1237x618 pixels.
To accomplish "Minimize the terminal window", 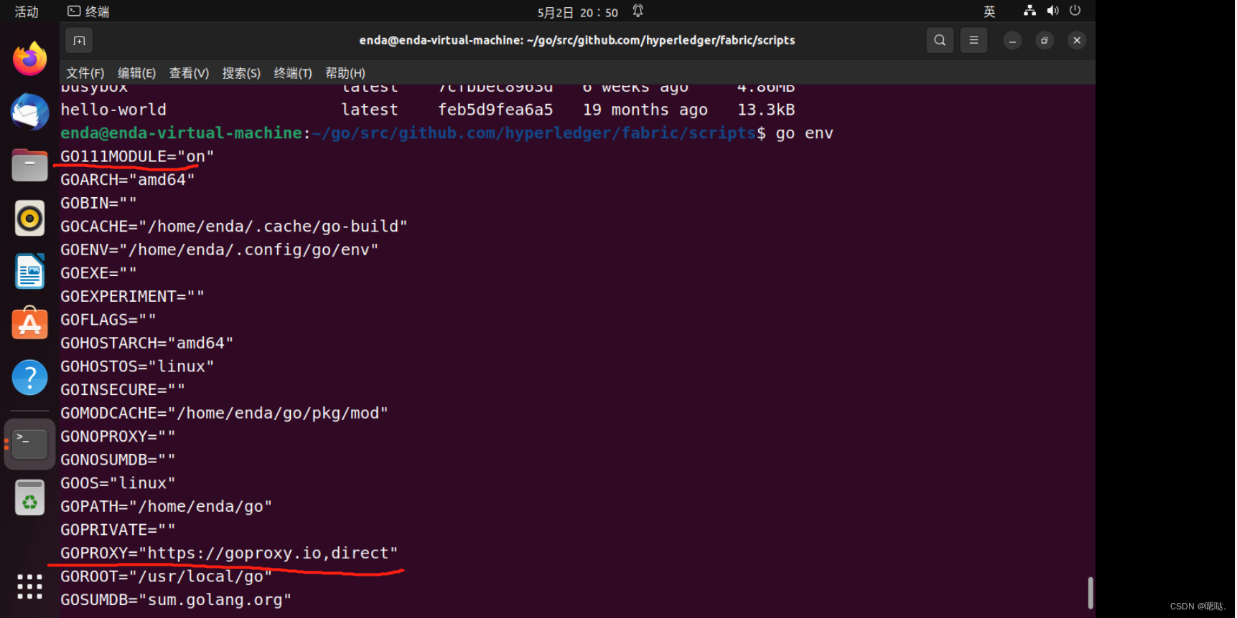I will pyautogui.click(x=1012, y=41).
